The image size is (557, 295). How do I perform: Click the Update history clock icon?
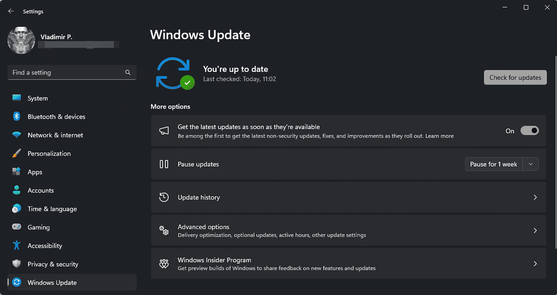(x=164, y=197)
